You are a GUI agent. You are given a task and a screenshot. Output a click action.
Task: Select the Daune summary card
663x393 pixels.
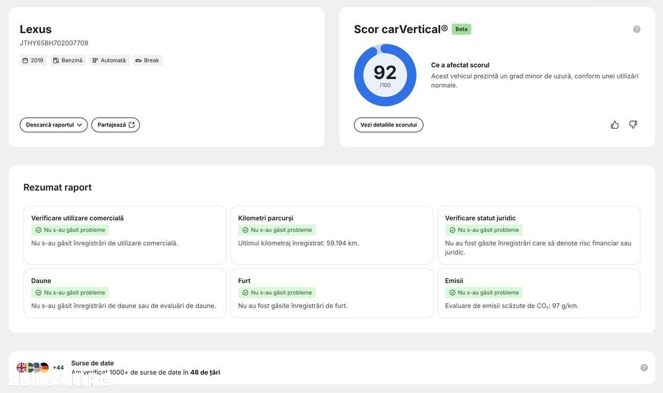pos(125,293)
